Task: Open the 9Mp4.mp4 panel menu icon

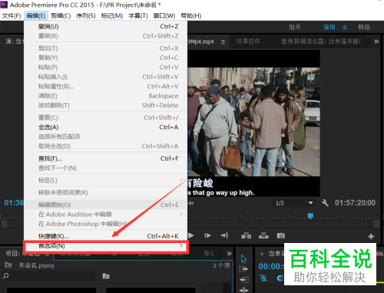Action: click(223, 42)
